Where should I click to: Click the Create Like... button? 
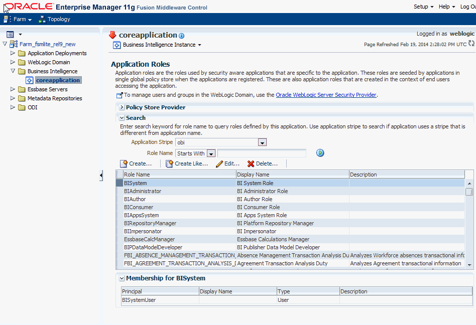(x=187, y=164)
